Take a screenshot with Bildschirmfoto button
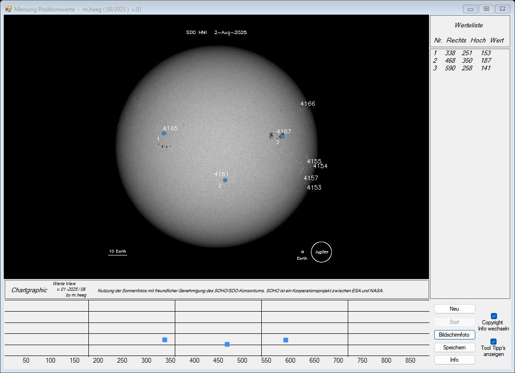515x373 pixels. pyautogui.click(x=454, y=335)
